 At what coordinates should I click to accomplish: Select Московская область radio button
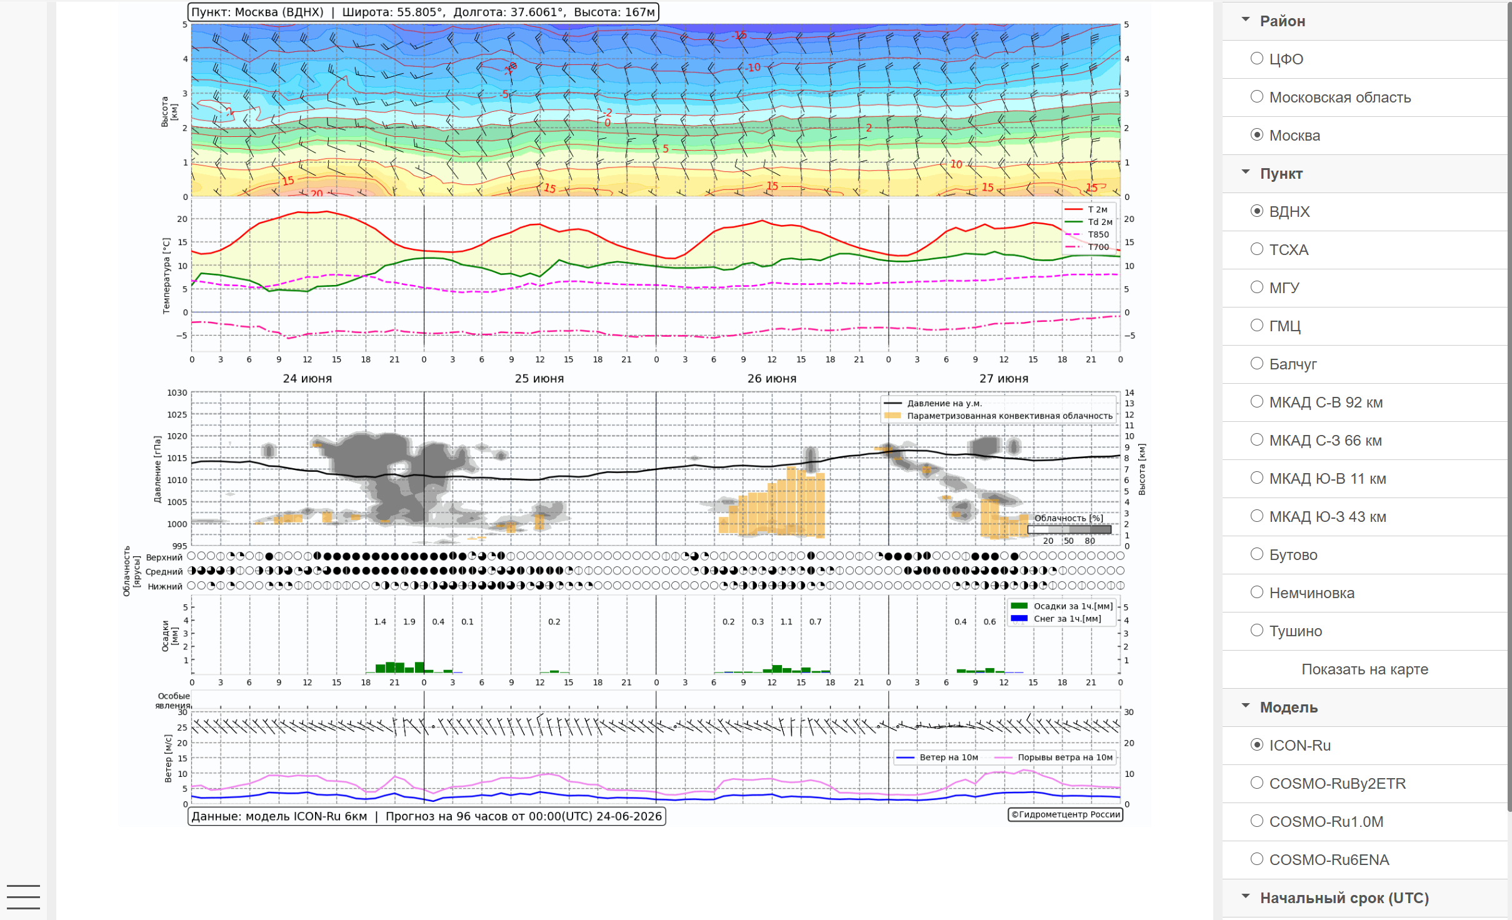click(1257, 97)
